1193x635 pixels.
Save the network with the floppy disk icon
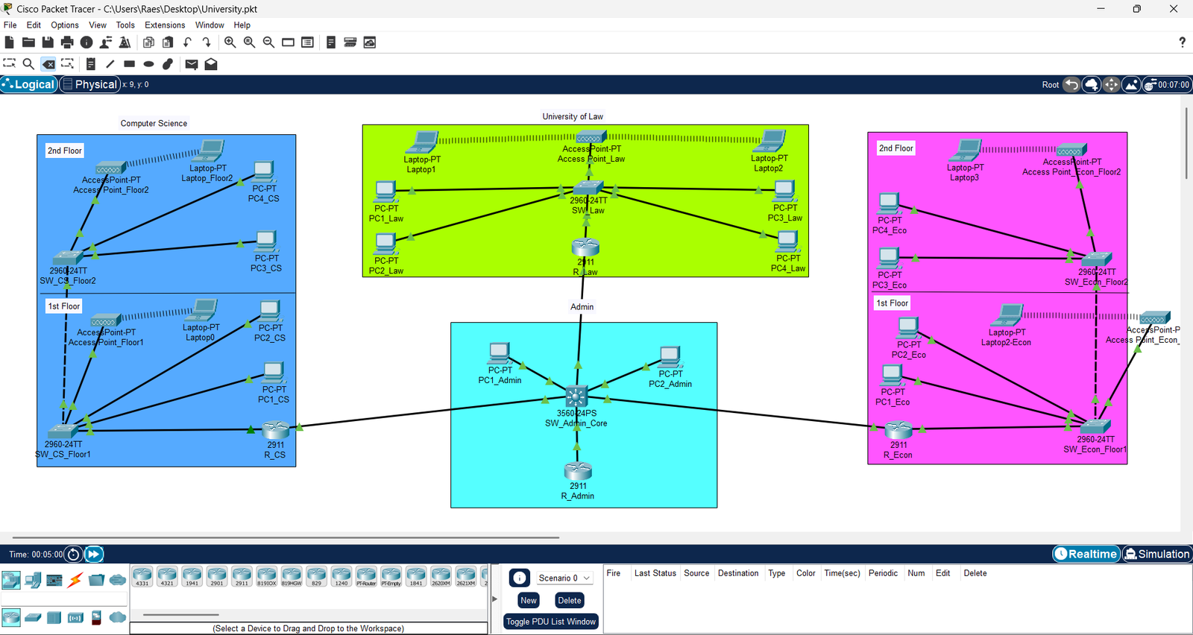click(x=48, y=42)
